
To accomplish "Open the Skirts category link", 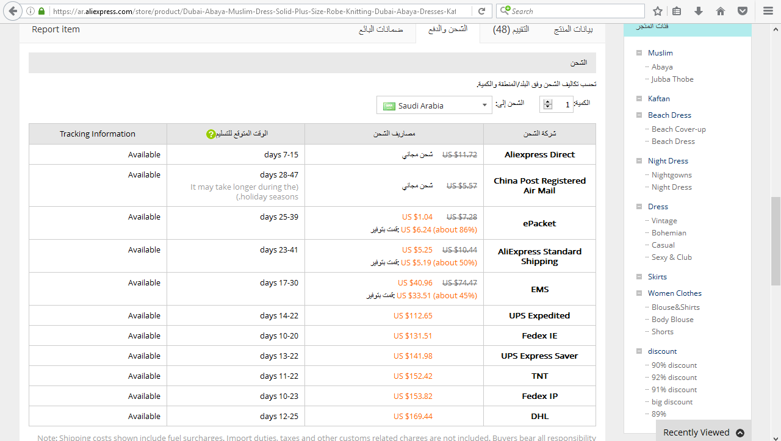I will (657, 277).
